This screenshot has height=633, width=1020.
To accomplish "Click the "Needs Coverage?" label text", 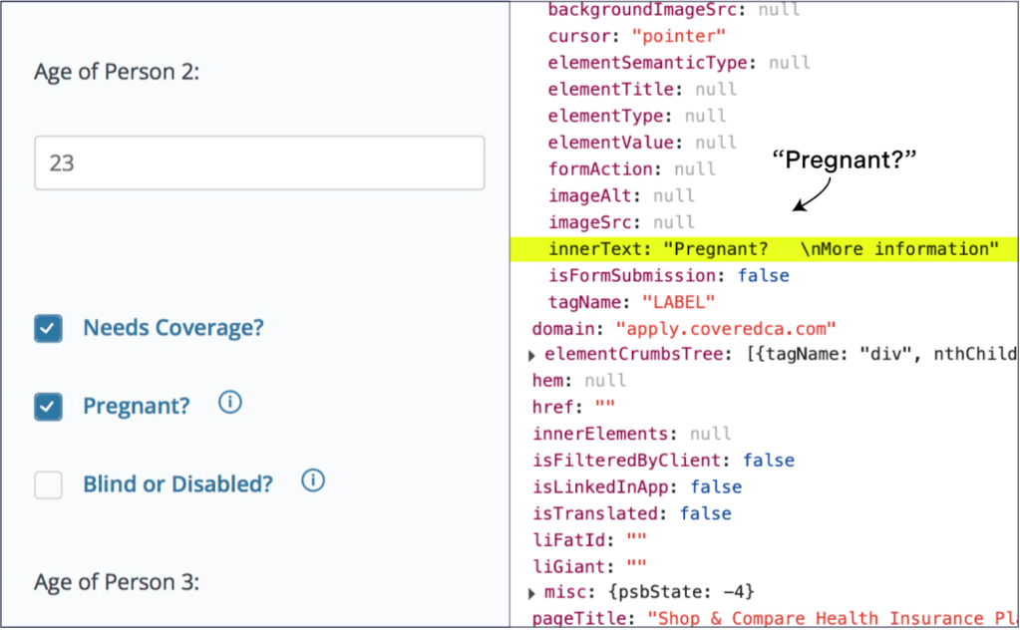I will click(x=172, y=328).
